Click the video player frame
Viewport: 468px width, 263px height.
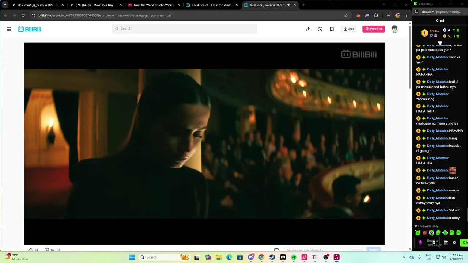(204, 144)
